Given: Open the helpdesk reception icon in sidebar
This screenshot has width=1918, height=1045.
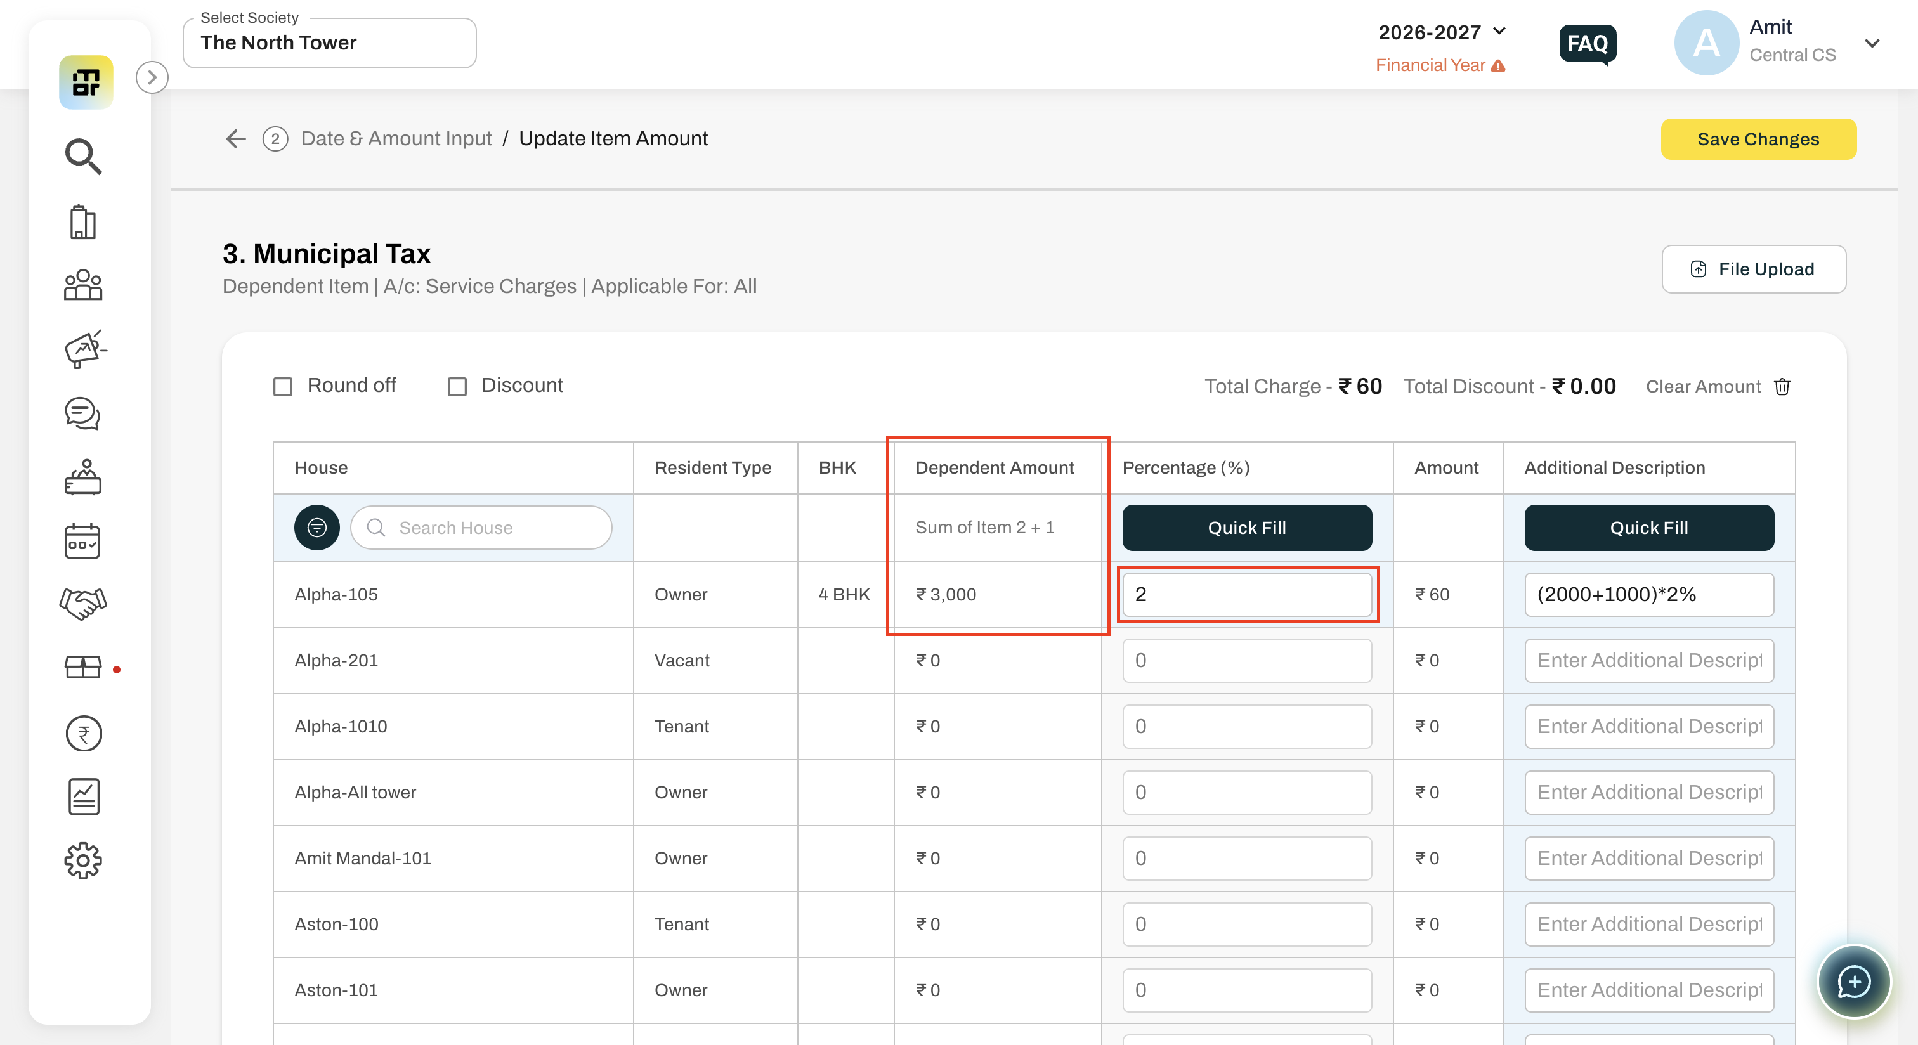Looking at the screenshot, I should pos(82,477).
